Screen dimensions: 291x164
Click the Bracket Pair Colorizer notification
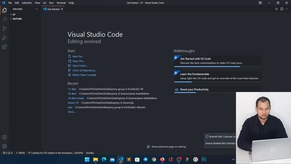click(x=220, y=140)
